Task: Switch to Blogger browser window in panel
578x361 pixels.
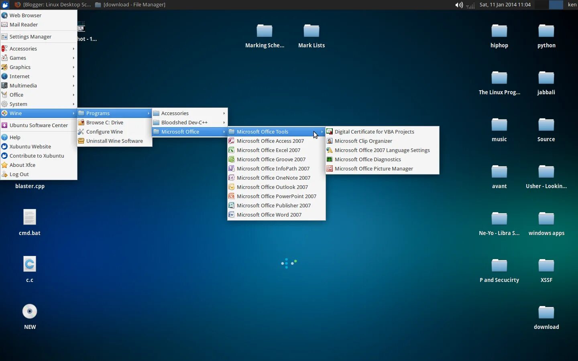Action: (x=52, y=5)
